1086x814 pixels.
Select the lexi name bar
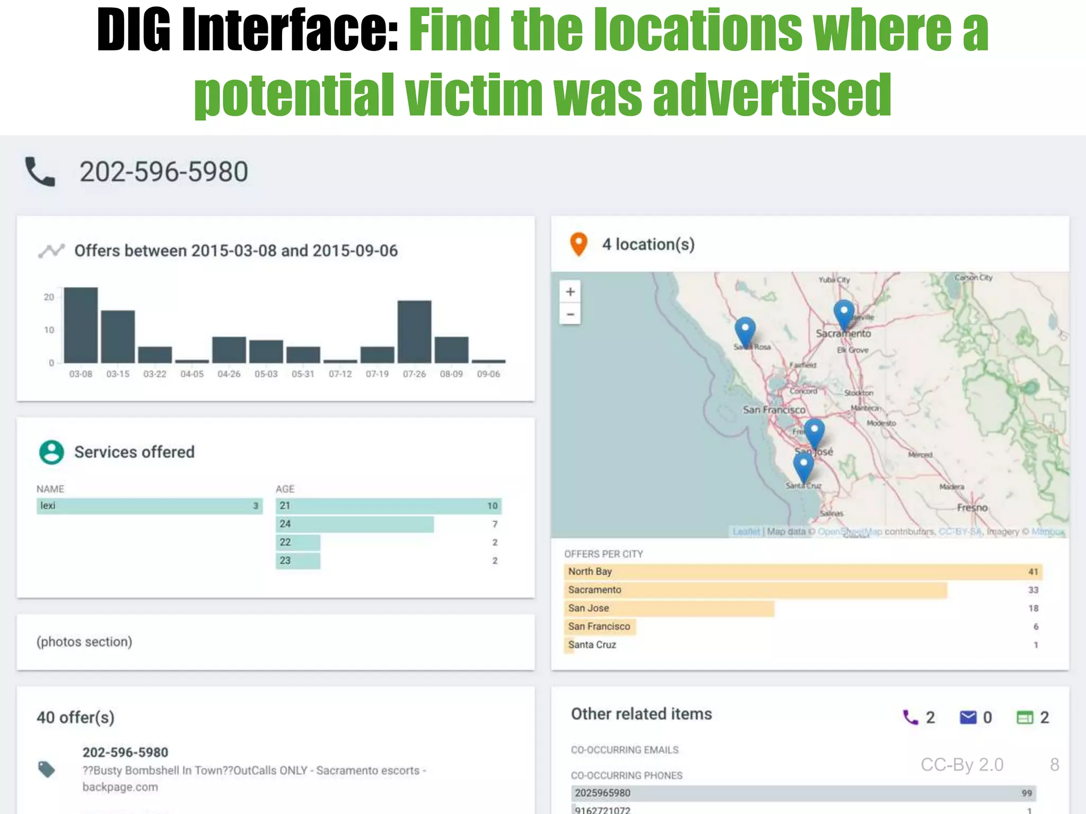pos(149,506)
